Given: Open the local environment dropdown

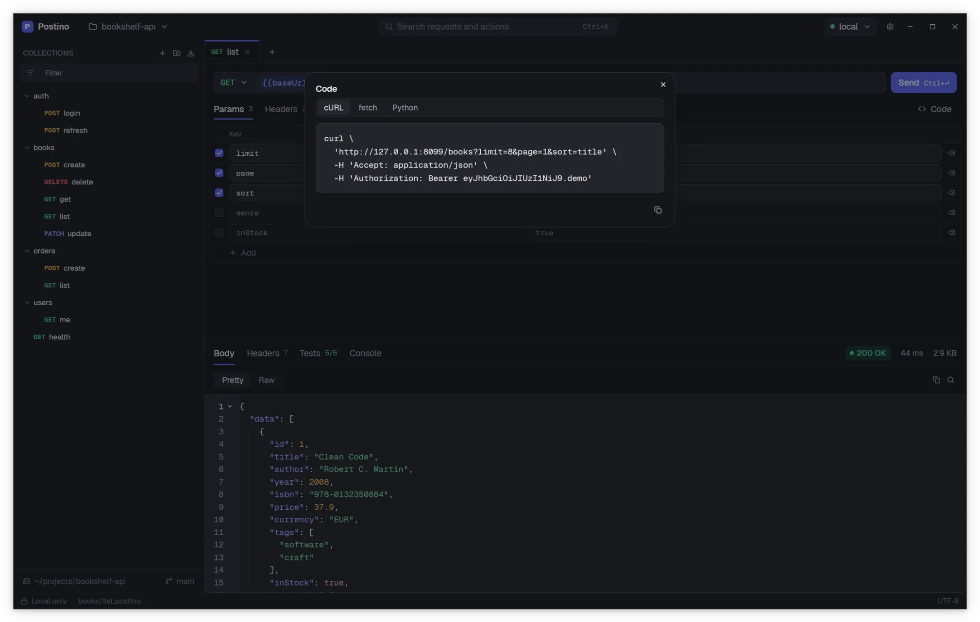Looking at the screenshot, I should point(850,27).
